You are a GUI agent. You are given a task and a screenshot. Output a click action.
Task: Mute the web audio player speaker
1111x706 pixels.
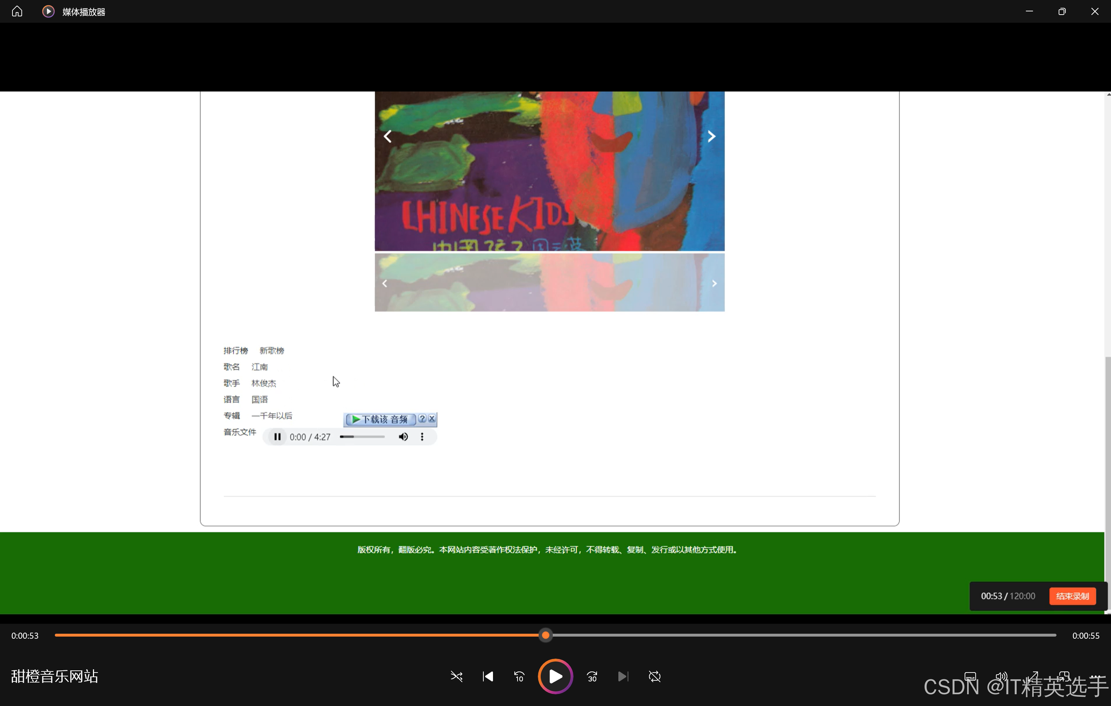(x=403, y=437)
